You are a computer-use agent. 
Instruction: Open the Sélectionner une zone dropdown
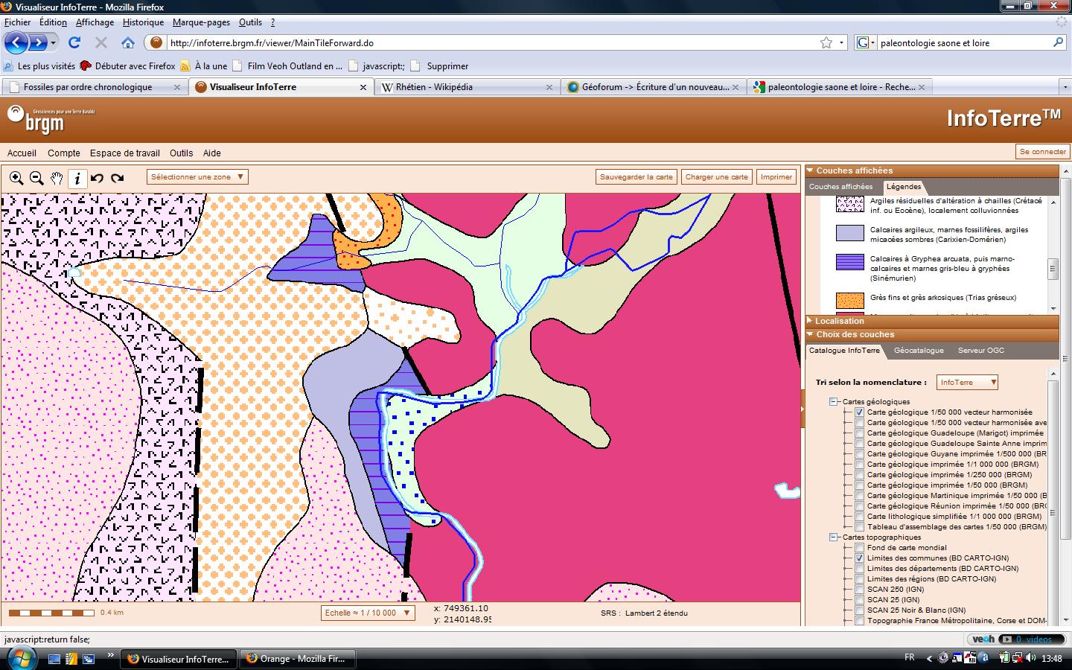click(197, 177)
